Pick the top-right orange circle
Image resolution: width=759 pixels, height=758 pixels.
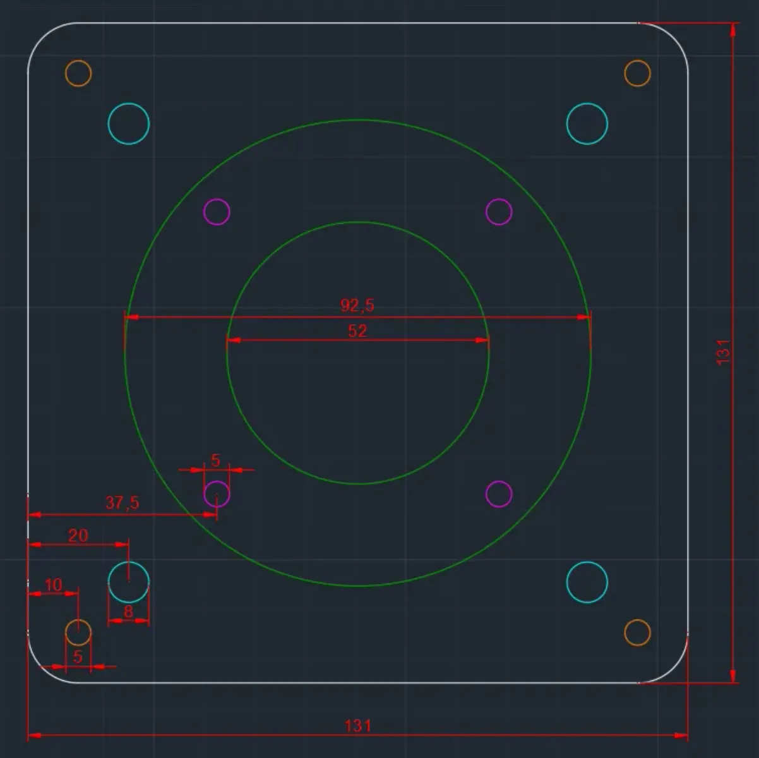point(638,73)
